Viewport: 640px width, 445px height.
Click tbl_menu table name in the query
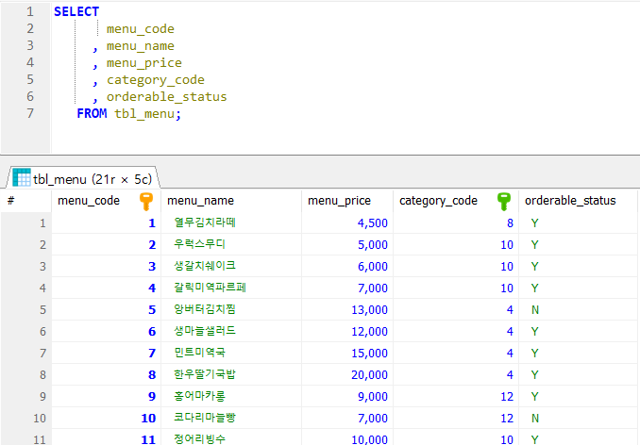(x=144, y=114)
